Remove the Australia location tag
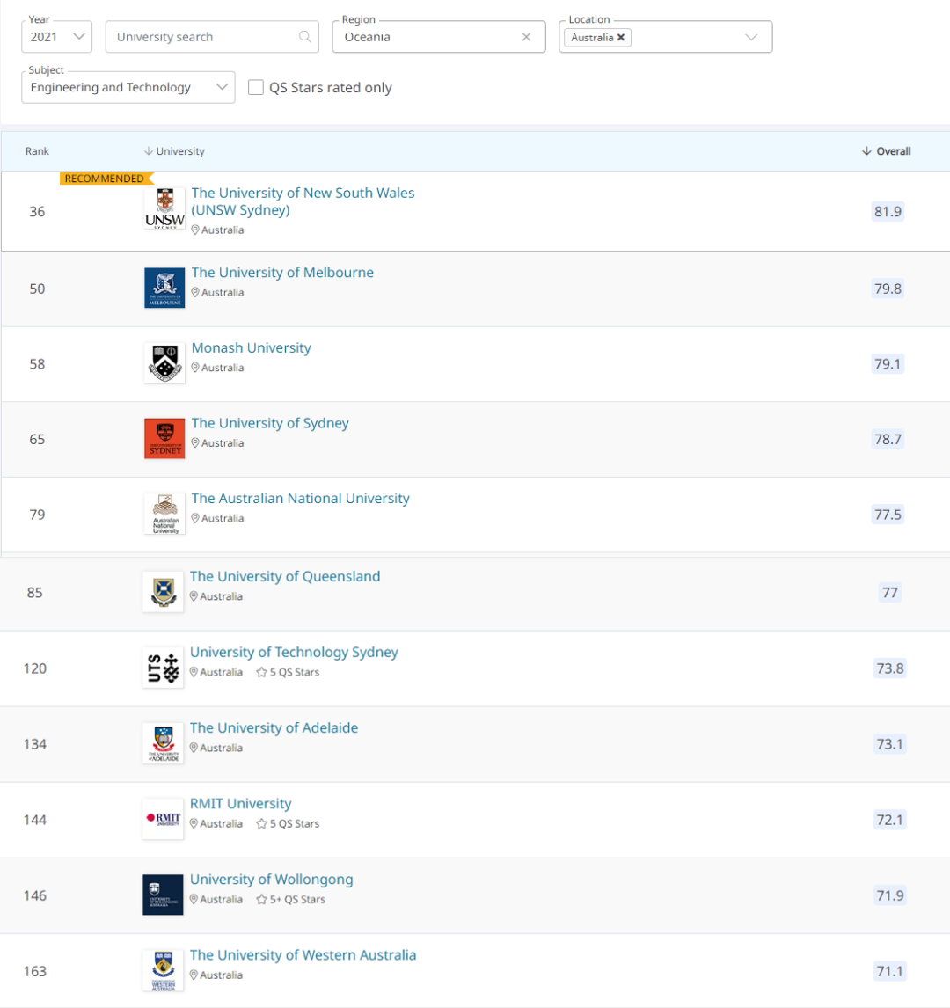Image resolution: width=950 pixels, height=1008 pixels. (x=621, y=37)
